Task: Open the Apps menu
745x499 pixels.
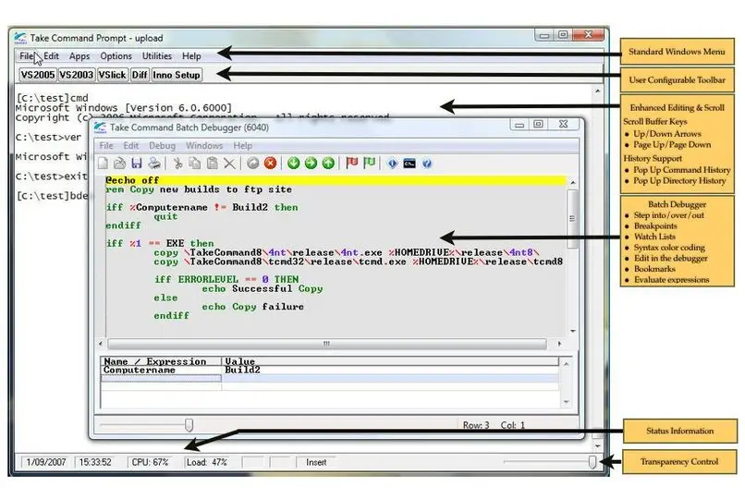Action: point(79,56)
